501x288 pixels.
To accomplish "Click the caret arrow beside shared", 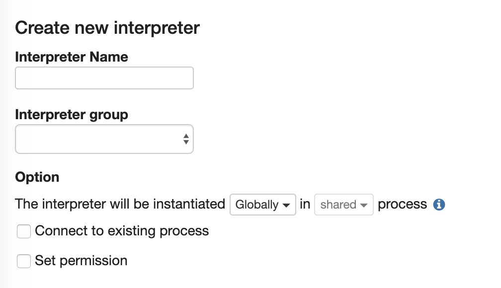I will point(364,205).
